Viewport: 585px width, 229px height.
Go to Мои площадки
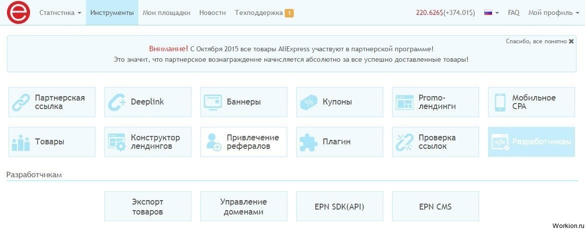[166, 12]
